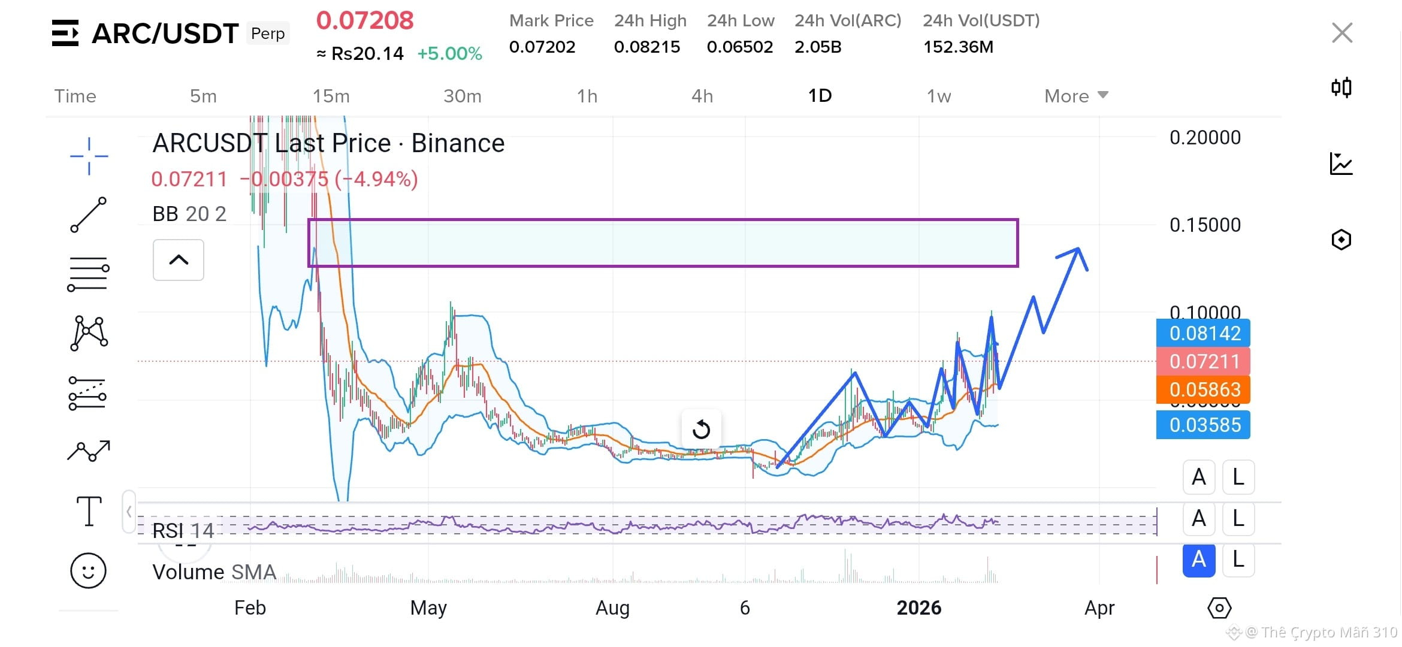This screenshot has height=647, width=1402.
Task: Click the 0.07208 last price value
Action: pos(365,20)
